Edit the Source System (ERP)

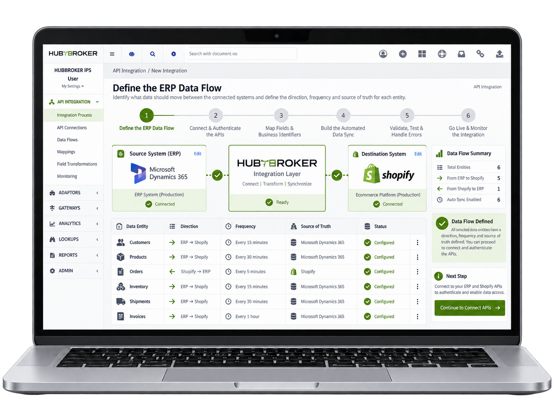(197, 154)
